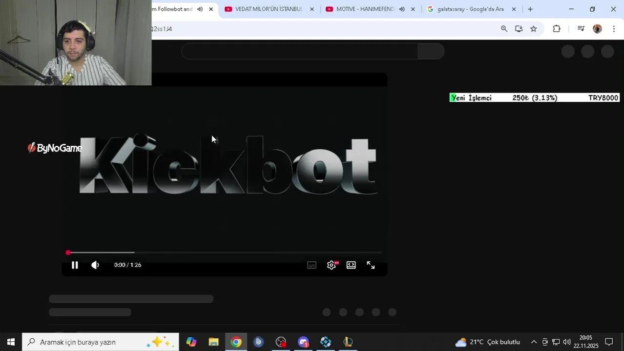Click the browser address bar
The width and height of the screenshot is (624, 351).
pos(322,29)
